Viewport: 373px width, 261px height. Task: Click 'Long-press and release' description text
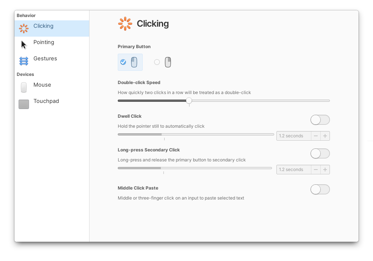tap(182, 160)
